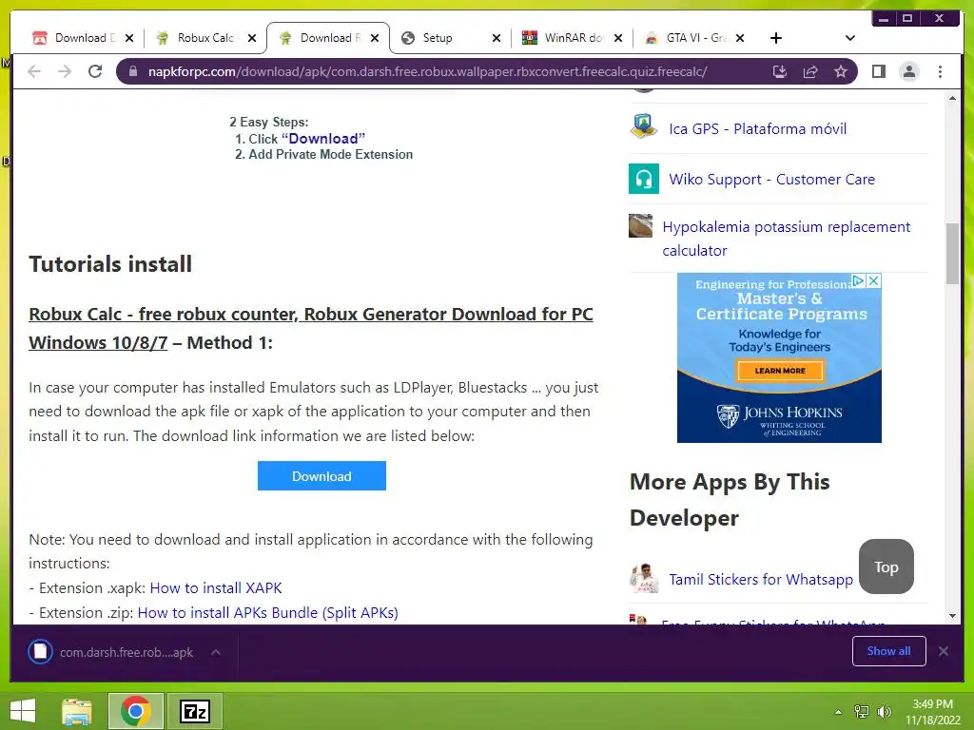Open Robux Calc Download for PC heading link

(311, 328)
